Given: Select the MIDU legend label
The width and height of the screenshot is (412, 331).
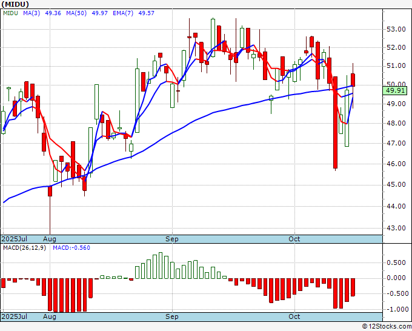Looking at the screenshot, I should (10, 13).
